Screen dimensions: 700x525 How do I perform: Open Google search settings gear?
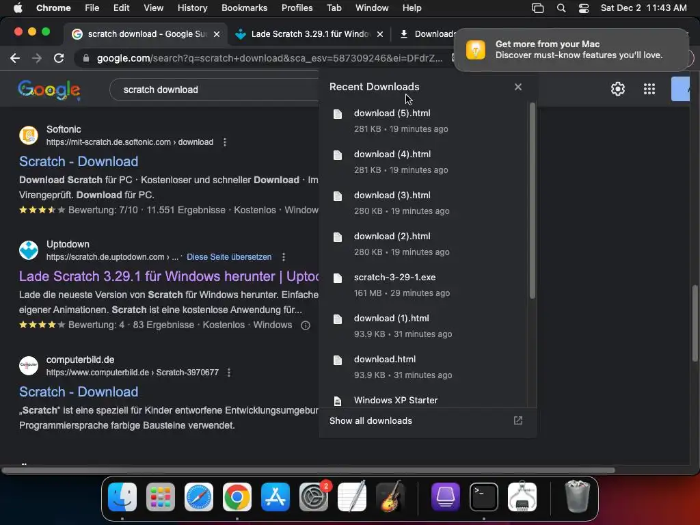pyautogui.click(x=618, y=89)
